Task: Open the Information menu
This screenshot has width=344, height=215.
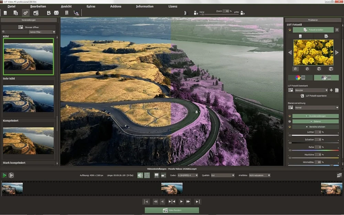Action: pyautogui.click(x=145, y=6)
